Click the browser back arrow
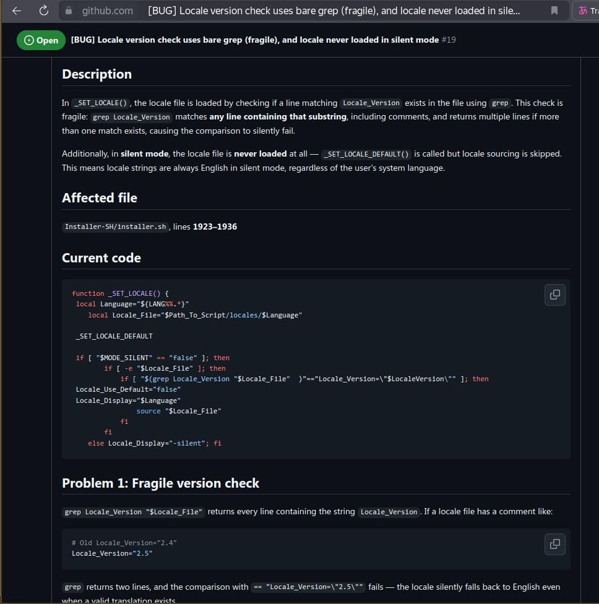The image size is (599, 604). (x=17, y=11)
